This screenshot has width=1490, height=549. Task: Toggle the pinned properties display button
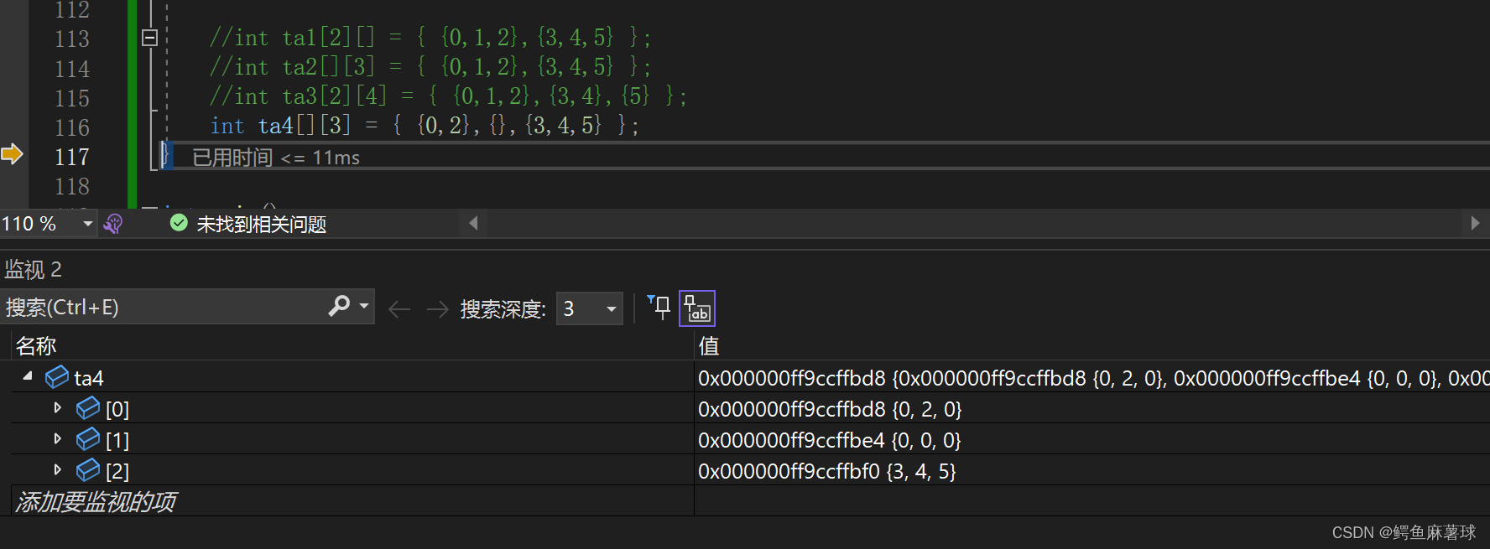[x=696, y=308]
